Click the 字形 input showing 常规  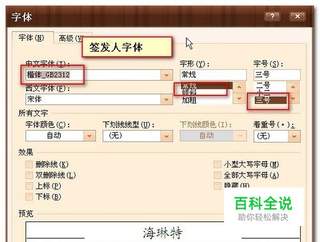tap(213, 75)
